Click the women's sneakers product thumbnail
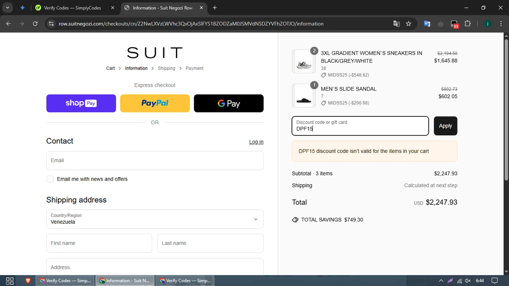The height and width of the screenshot is (286, 509). (304, 61)
